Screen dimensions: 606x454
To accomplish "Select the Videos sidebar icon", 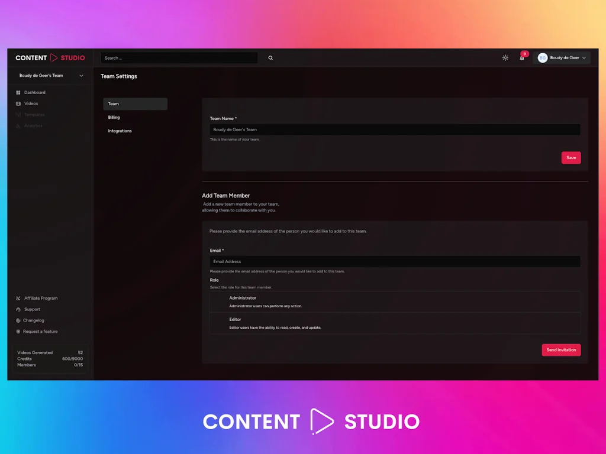I will pyautogui.click(x=18, y=103).
